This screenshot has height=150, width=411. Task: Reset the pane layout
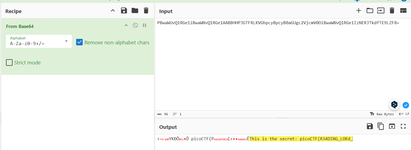[403, 11]
